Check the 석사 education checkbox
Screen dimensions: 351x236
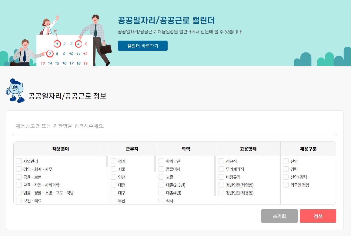coord(161,201)
